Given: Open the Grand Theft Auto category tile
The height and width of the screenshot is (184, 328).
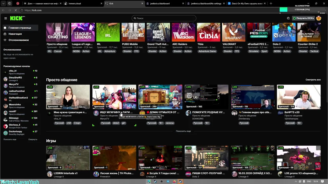Looking at the screenshot, I should [x=158, y=32].
